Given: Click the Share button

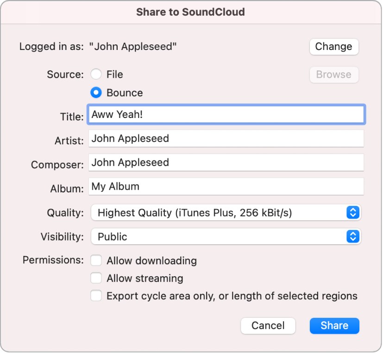Looking at the screenshot, I should click(334, 326).
